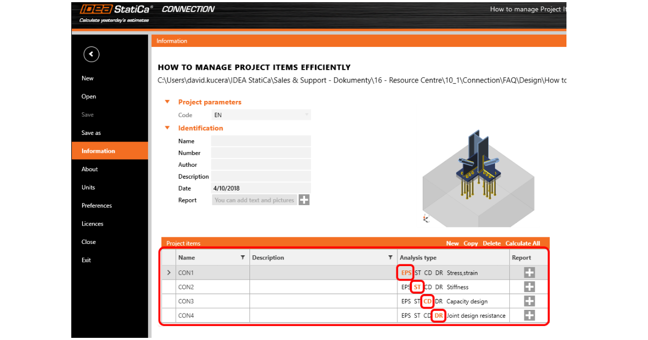This screenshot has width=648, height=340.
Task: Click the CON2 description cell
Action: click(x=323, y=287)
